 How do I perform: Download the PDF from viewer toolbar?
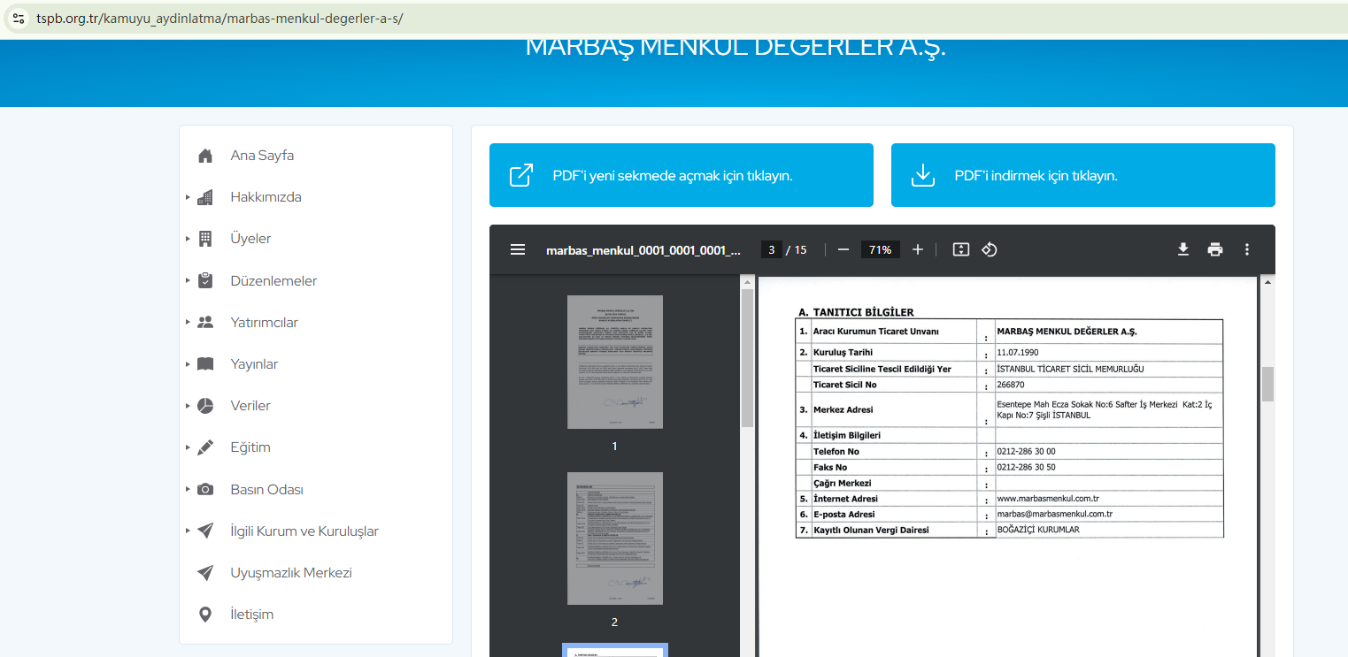1183,249
